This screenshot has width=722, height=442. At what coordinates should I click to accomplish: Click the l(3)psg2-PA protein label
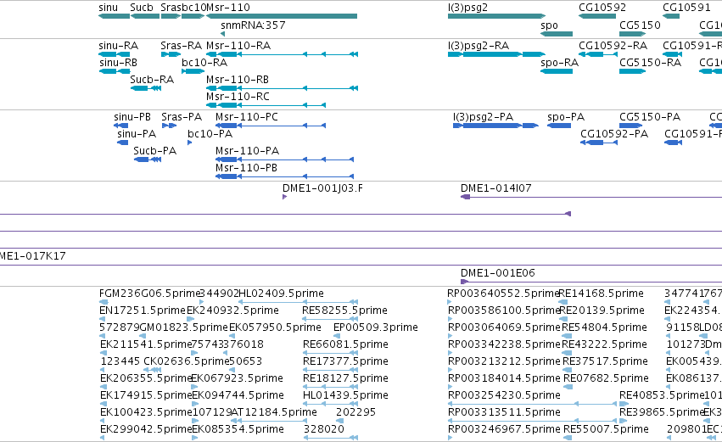[x=483, y=117]
